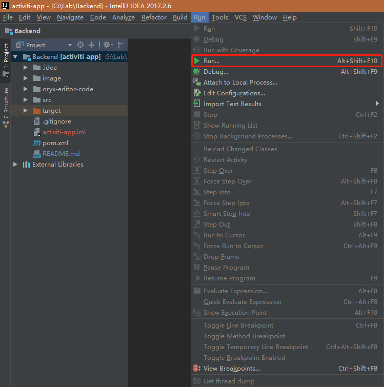The image size is (384, 387).
Task: Click the IntelliJ IDEA logo in title bar
Action: (x=5, y=6)
